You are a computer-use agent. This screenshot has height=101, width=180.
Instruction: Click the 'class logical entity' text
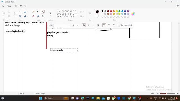pos(16,31)
